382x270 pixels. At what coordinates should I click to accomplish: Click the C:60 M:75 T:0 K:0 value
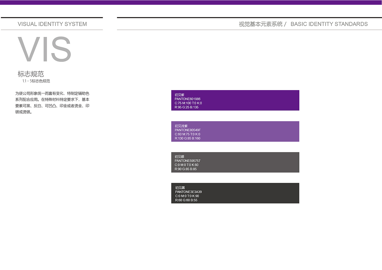pyautogui.click(x=188, y=134)
